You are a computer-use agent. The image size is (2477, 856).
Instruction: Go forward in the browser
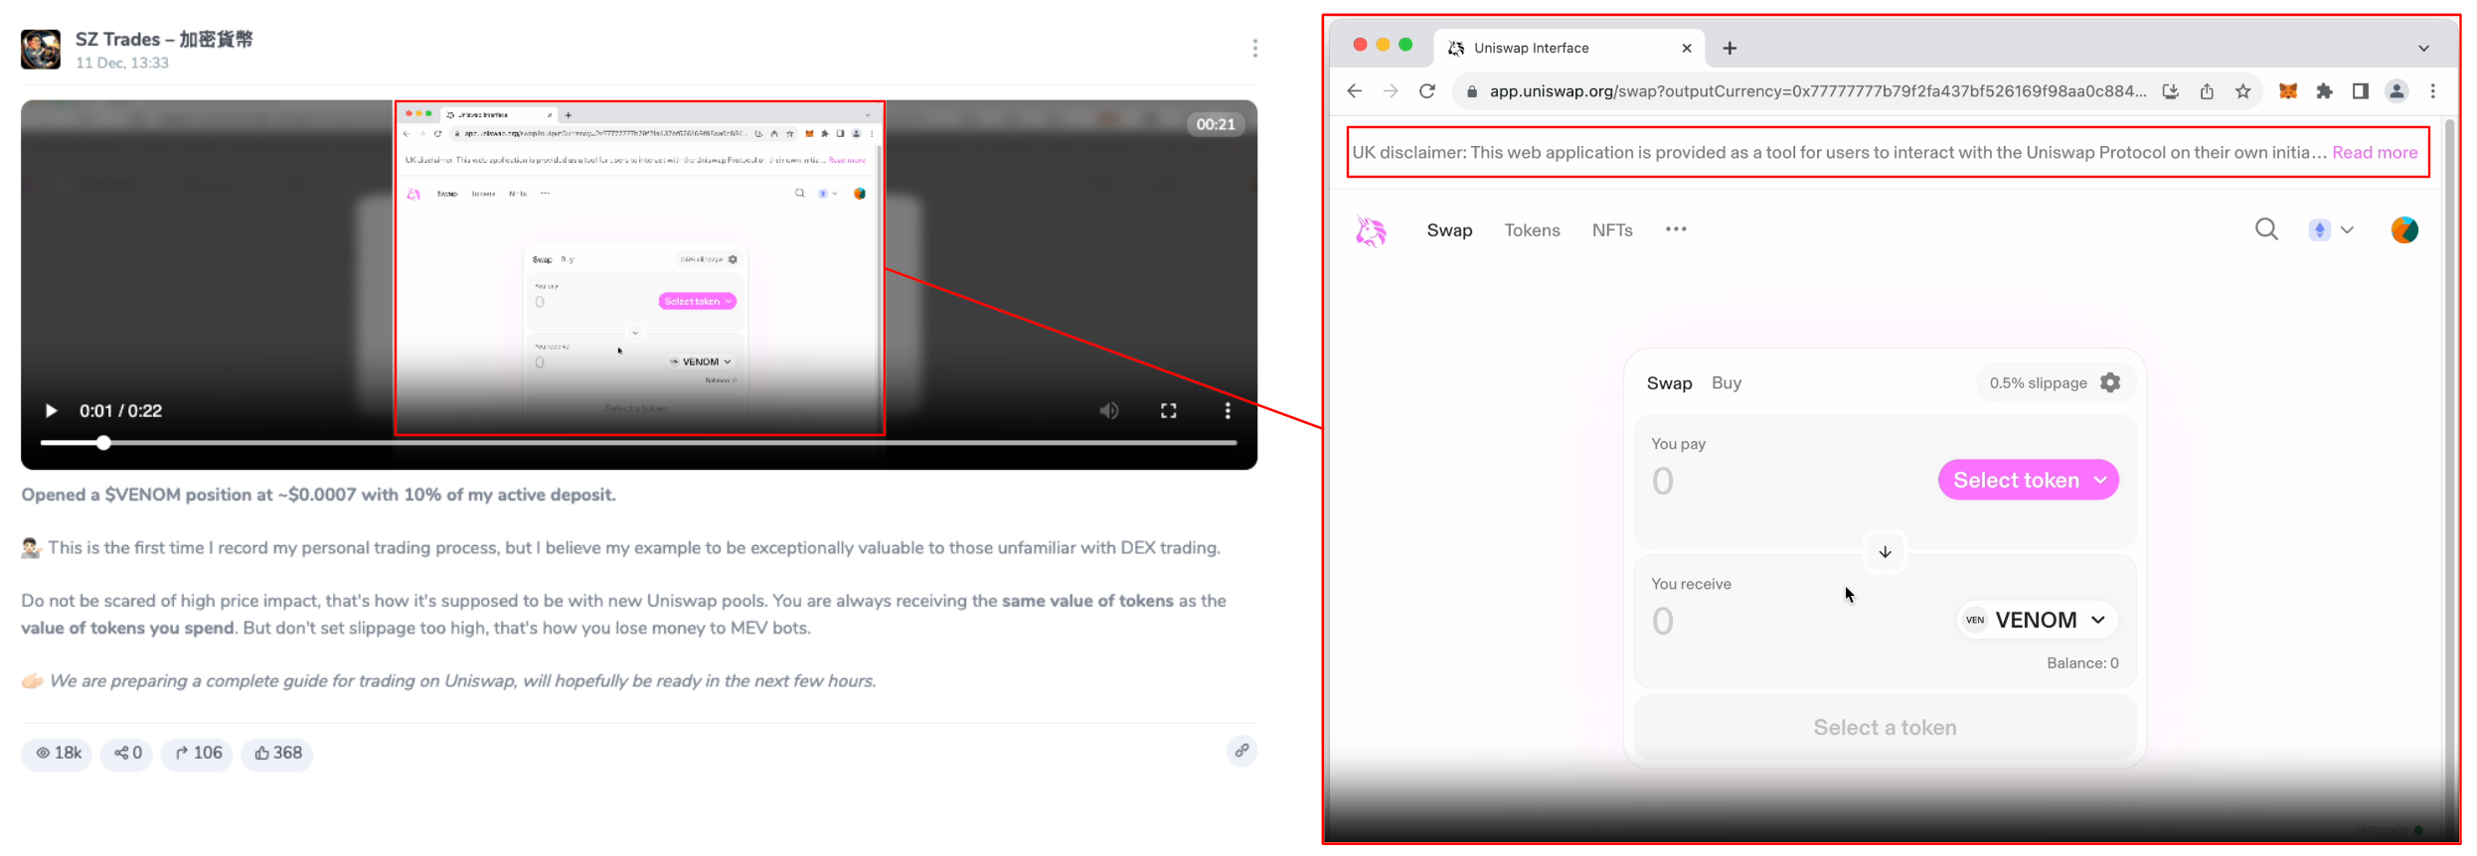1391,91
